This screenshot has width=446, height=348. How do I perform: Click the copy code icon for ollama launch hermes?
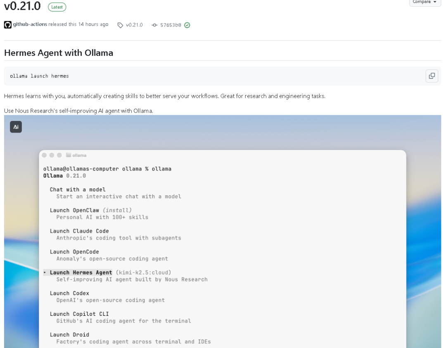(x=432, y=76)
